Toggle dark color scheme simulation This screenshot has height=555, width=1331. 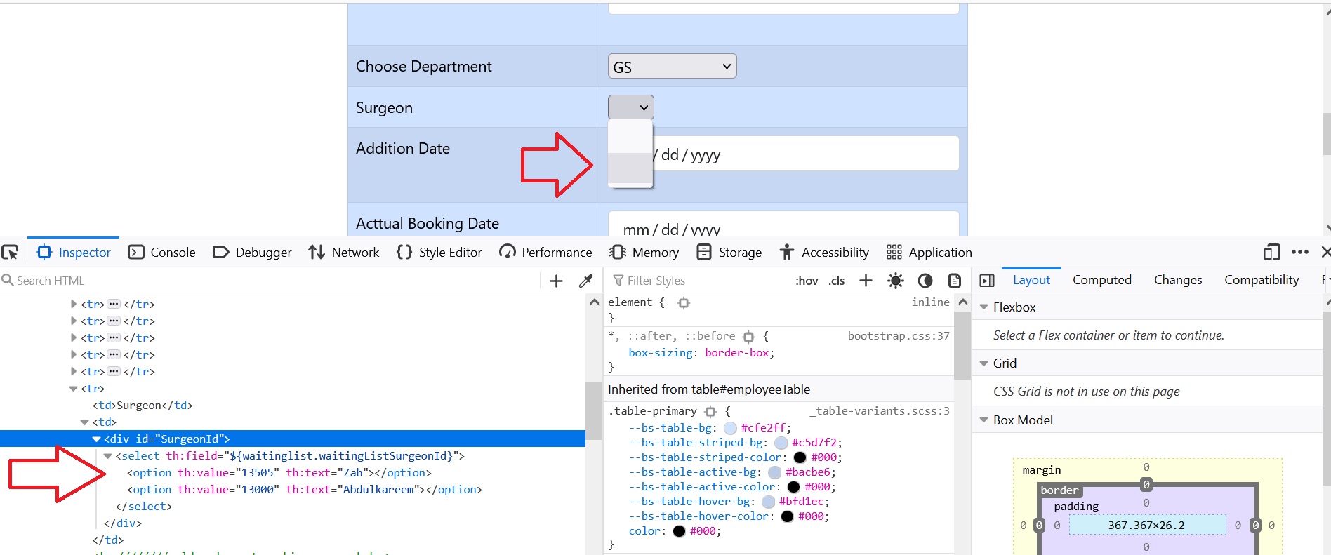click(925, 281)
